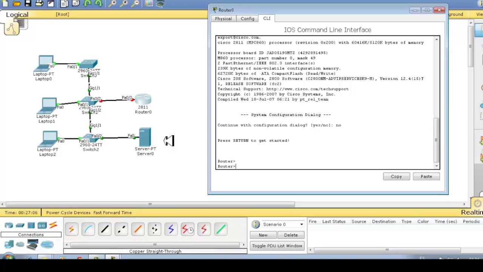Click Fast Forward Time
This screenshot has width=483, height=272.
coord(112,213)
